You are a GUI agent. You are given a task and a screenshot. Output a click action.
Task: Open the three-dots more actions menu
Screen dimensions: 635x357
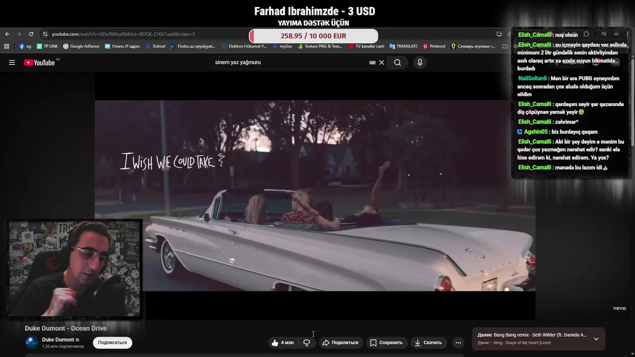[458, 343]
